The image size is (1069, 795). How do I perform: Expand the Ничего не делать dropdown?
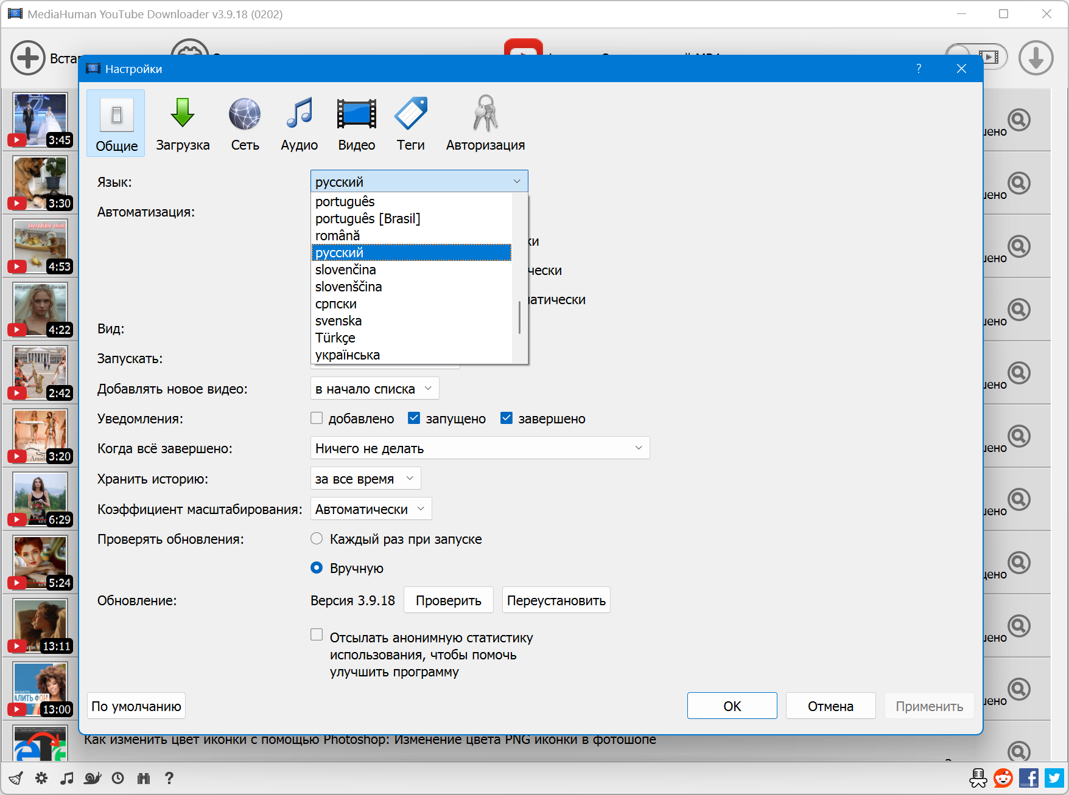click(480, 448)
